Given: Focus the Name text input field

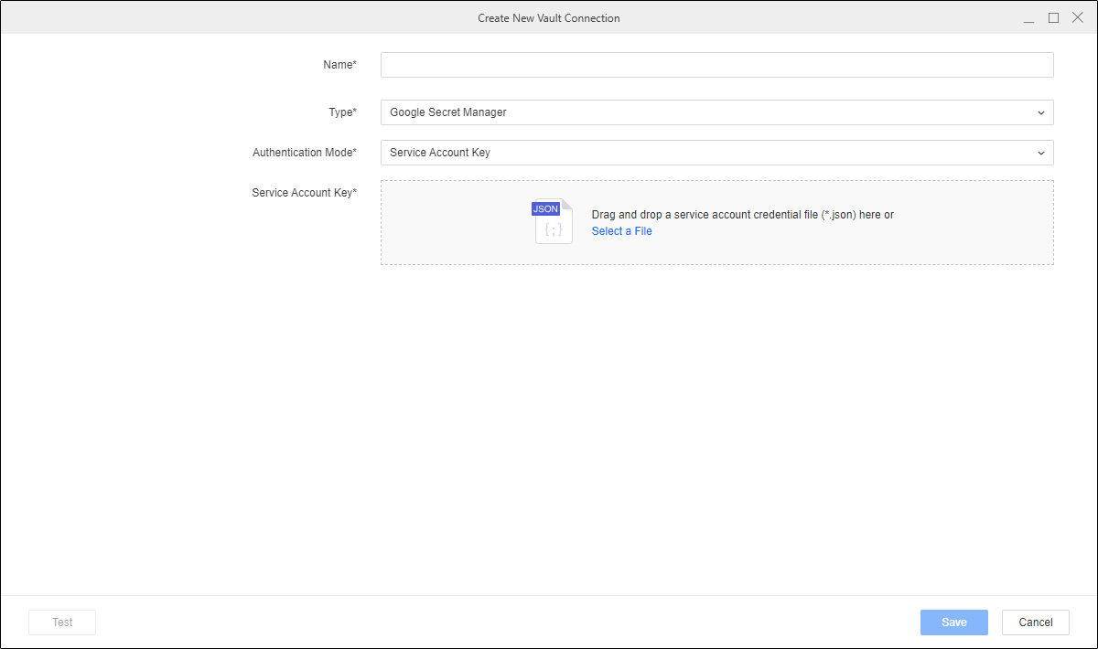Looking at the screenshot, I should (x=716, y=65).
